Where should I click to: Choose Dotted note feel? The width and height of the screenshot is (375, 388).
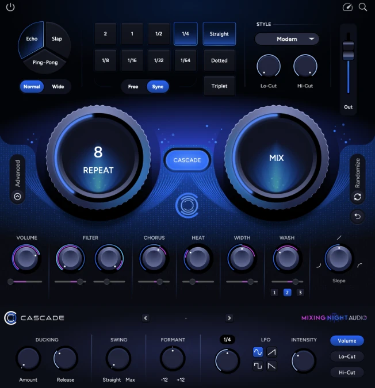pyautogui.click(x=219, y=60)
